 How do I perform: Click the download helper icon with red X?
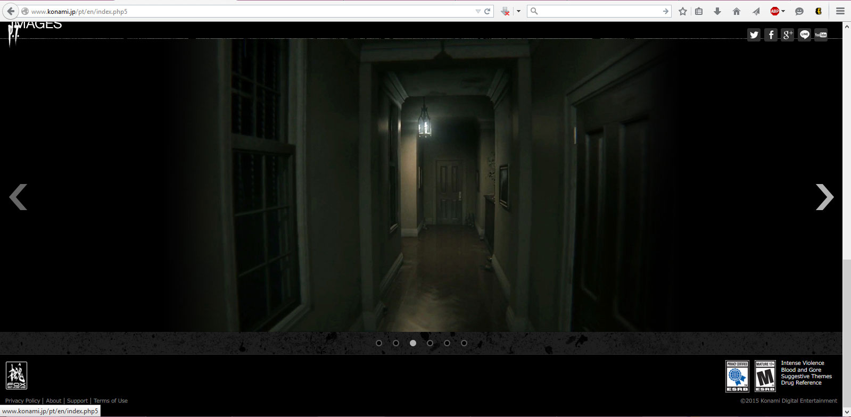point(505,11)
